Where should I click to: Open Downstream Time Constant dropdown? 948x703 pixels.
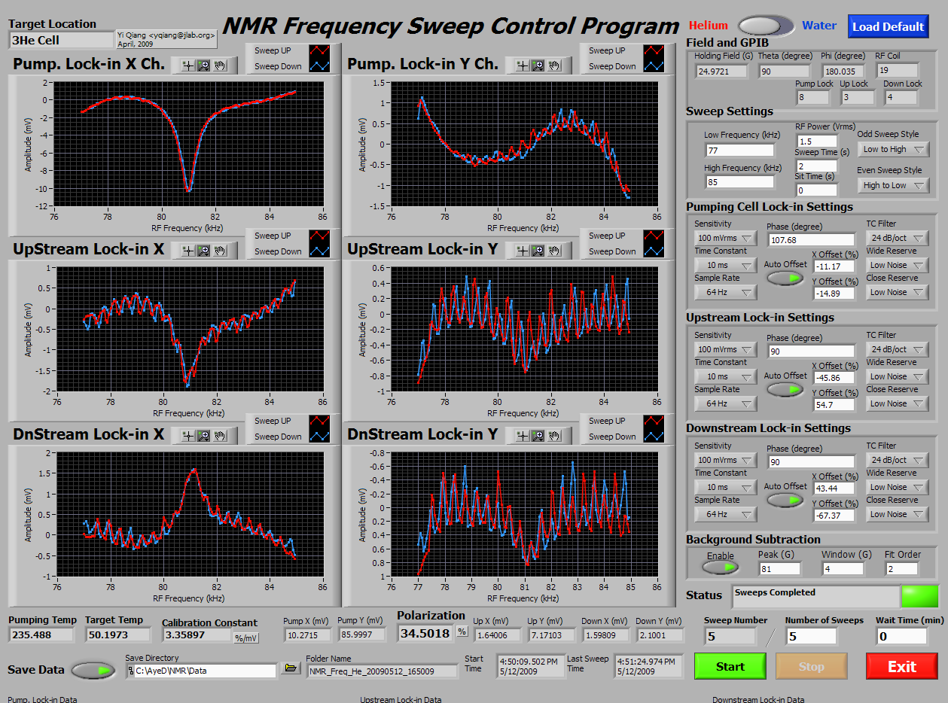(726, 487)
